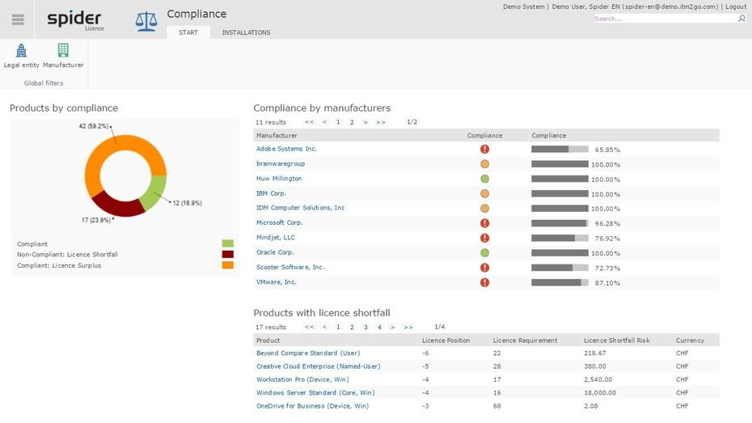This screenshot has width=752, height=423.
Task: Open the Microsoft Corp. manufacturer link
Action: [x=279, y=222]
